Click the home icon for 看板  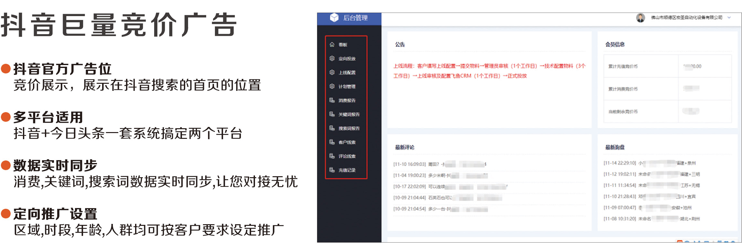coord(332,44)
